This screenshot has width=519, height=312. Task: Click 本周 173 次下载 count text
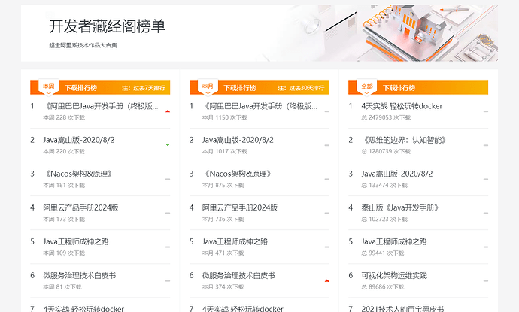tap(64, 220)
